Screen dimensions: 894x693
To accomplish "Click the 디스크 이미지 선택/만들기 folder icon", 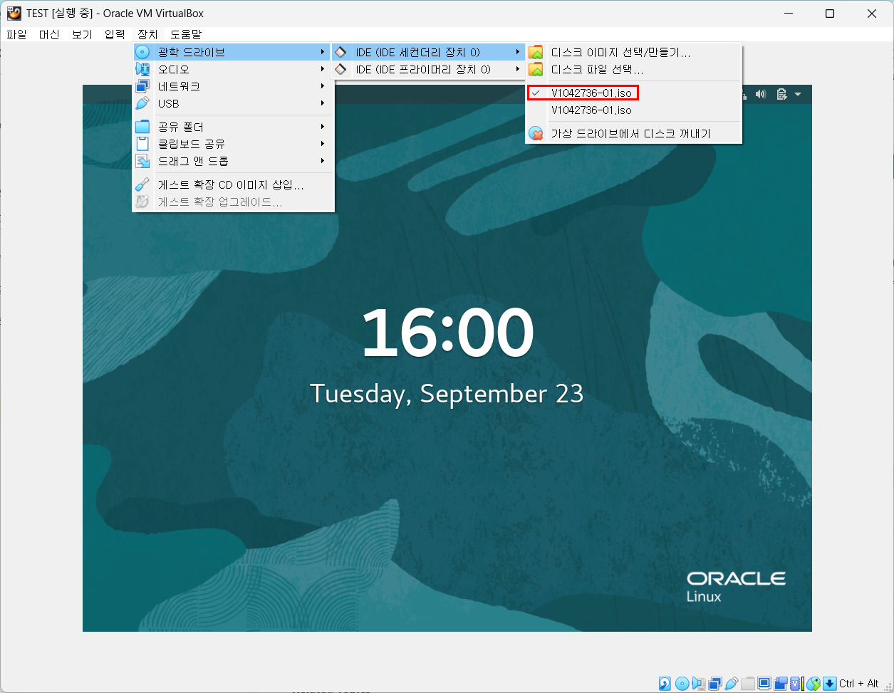I will (x=536, y=52).
